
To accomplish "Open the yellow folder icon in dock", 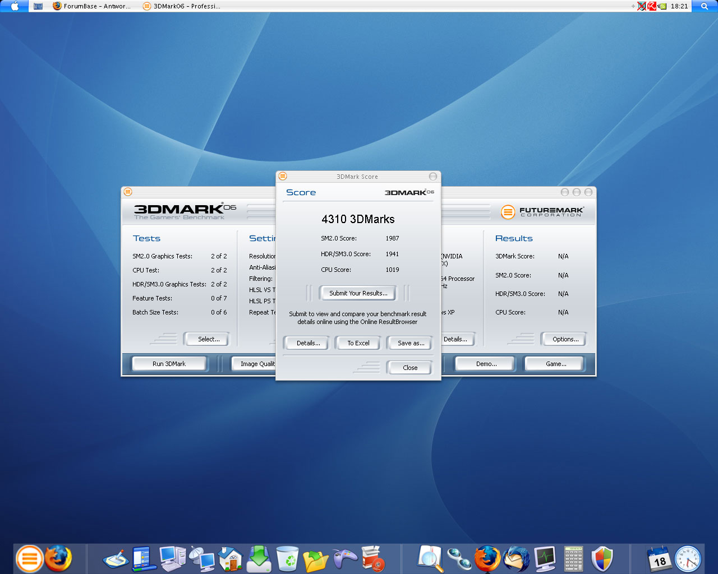I will (316, 559).
